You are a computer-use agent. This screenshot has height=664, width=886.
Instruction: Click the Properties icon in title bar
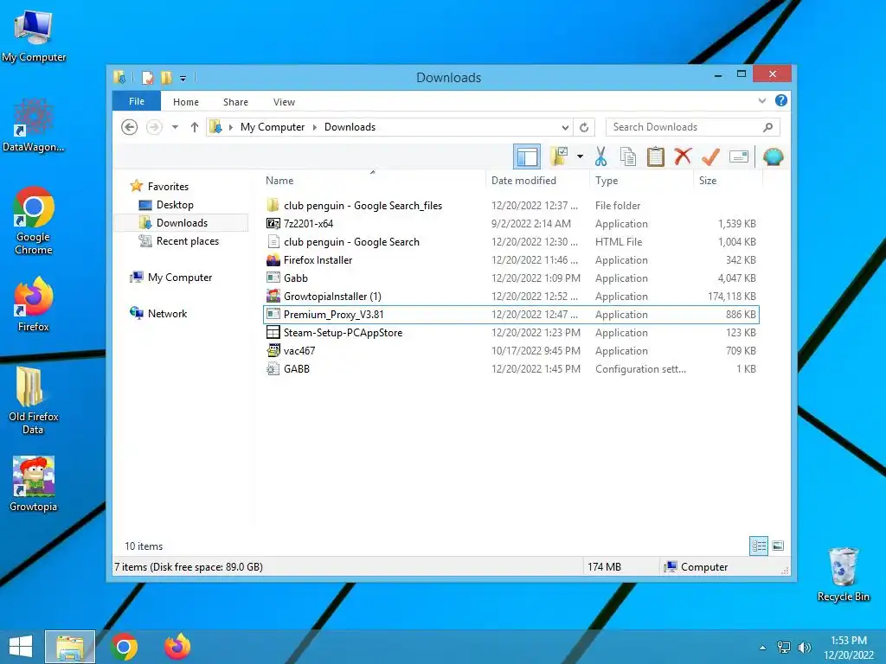147,77
